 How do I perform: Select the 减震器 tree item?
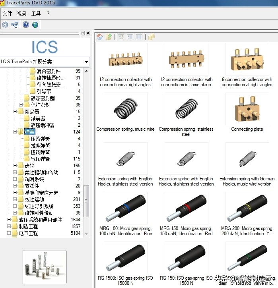[x=38, y=118]
